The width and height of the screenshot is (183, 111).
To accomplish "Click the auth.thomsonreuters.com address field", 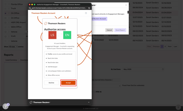I will click(59, 8).
